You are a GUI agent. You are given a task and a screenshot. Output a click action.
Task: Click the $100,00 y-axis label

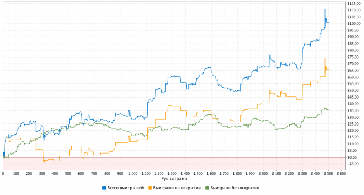(x=354, y=24)
